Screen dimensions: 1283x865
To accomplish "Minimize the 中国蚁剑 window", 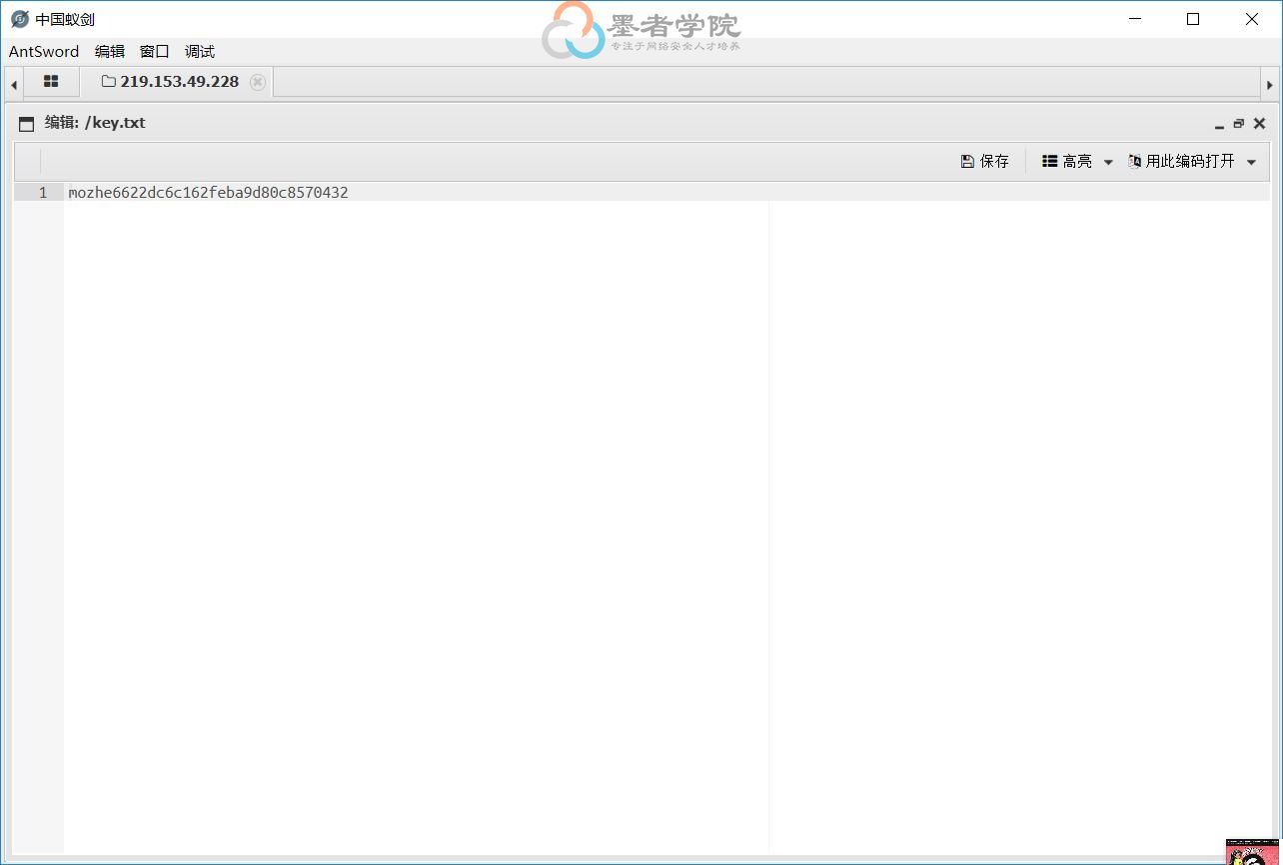I will pyautogui.click(x=1134, y=19).
